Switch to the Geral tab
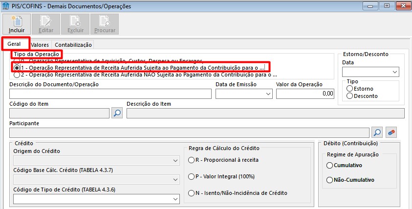Image resolution: width=412 pixels, height=209 pixels. [x=14, y=44]
